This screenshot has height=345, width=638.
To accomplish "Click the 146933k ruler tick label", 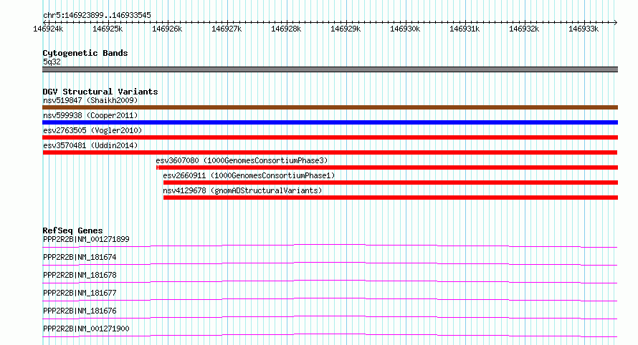I will [584, 29].
